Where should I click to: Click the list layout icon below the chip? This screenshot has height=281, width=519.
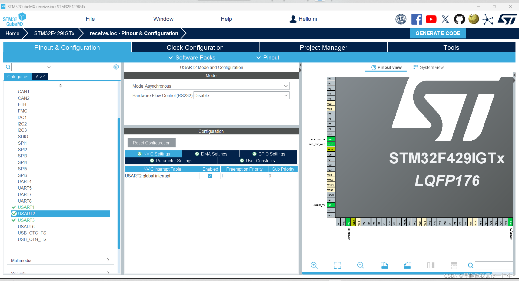point(454,265)
